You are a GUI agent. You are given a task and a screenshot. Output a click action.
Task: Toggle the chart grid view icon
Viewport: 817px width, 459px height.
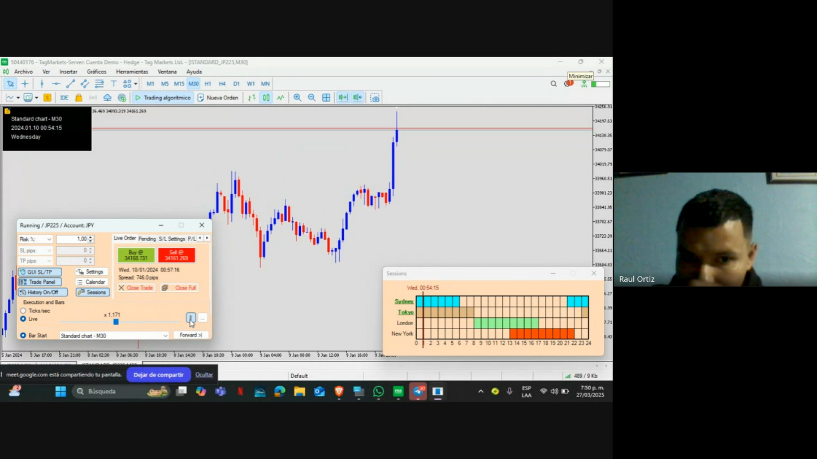coord(326,97)
